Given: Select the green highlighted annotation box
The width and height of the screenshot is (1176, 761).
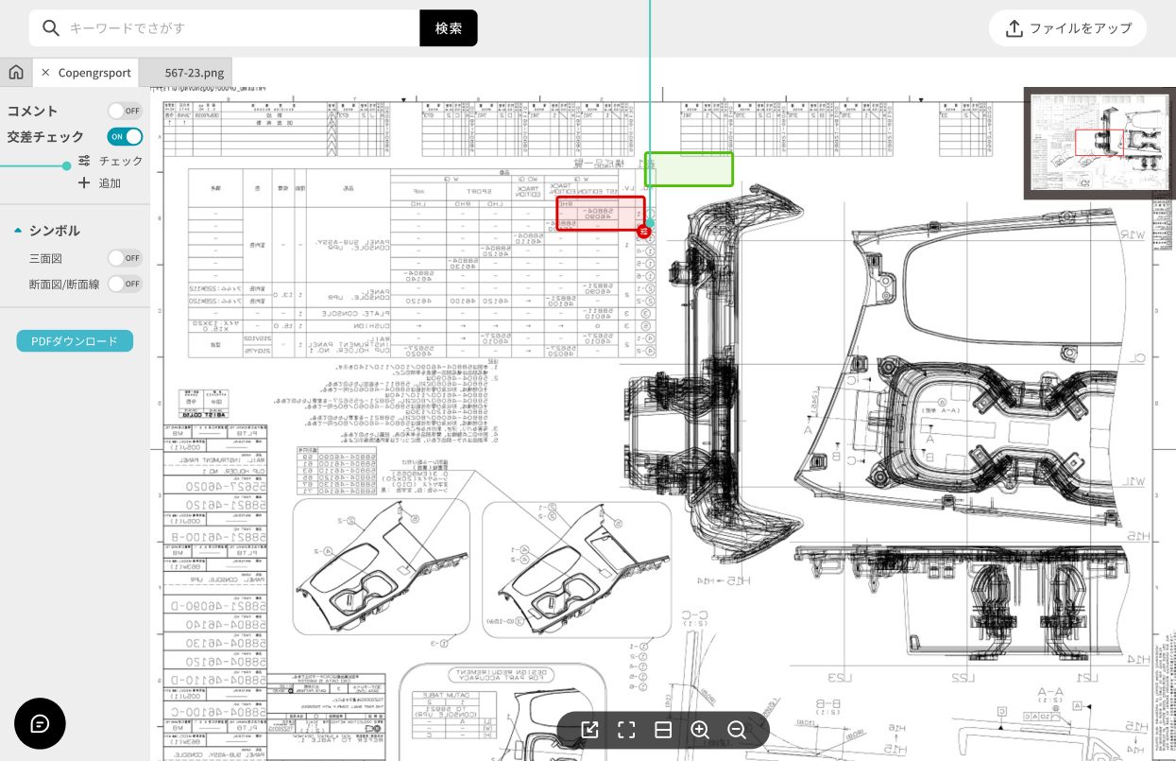Looking at the screenshot, I should coord(689,169).
